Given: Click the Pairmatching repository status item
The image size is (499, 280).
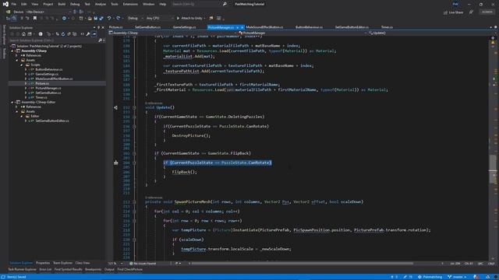Looking at the screenshot, I should (430, 277).
